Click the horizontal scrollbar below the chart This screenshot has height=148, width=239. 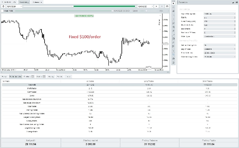point(85,72)
